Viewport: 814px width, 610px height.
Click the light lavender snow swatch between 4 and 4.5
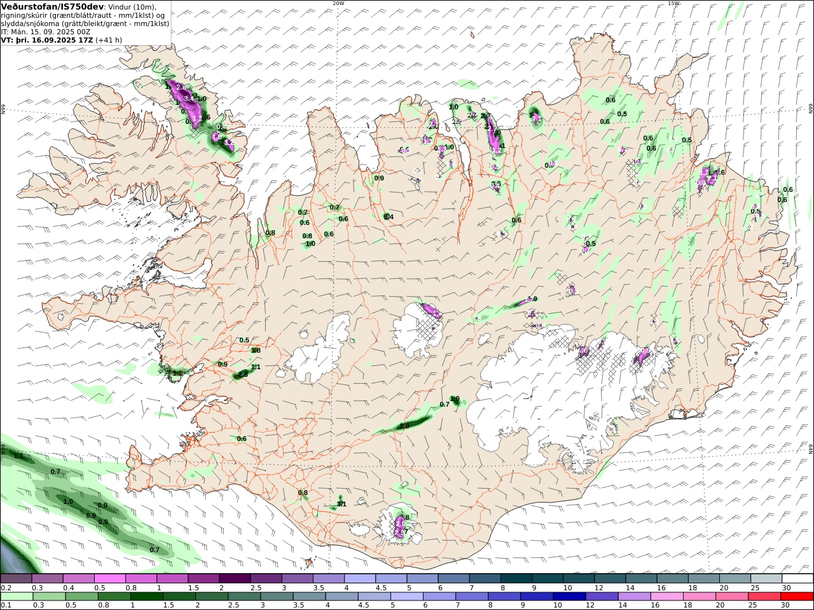coord(360,578)
